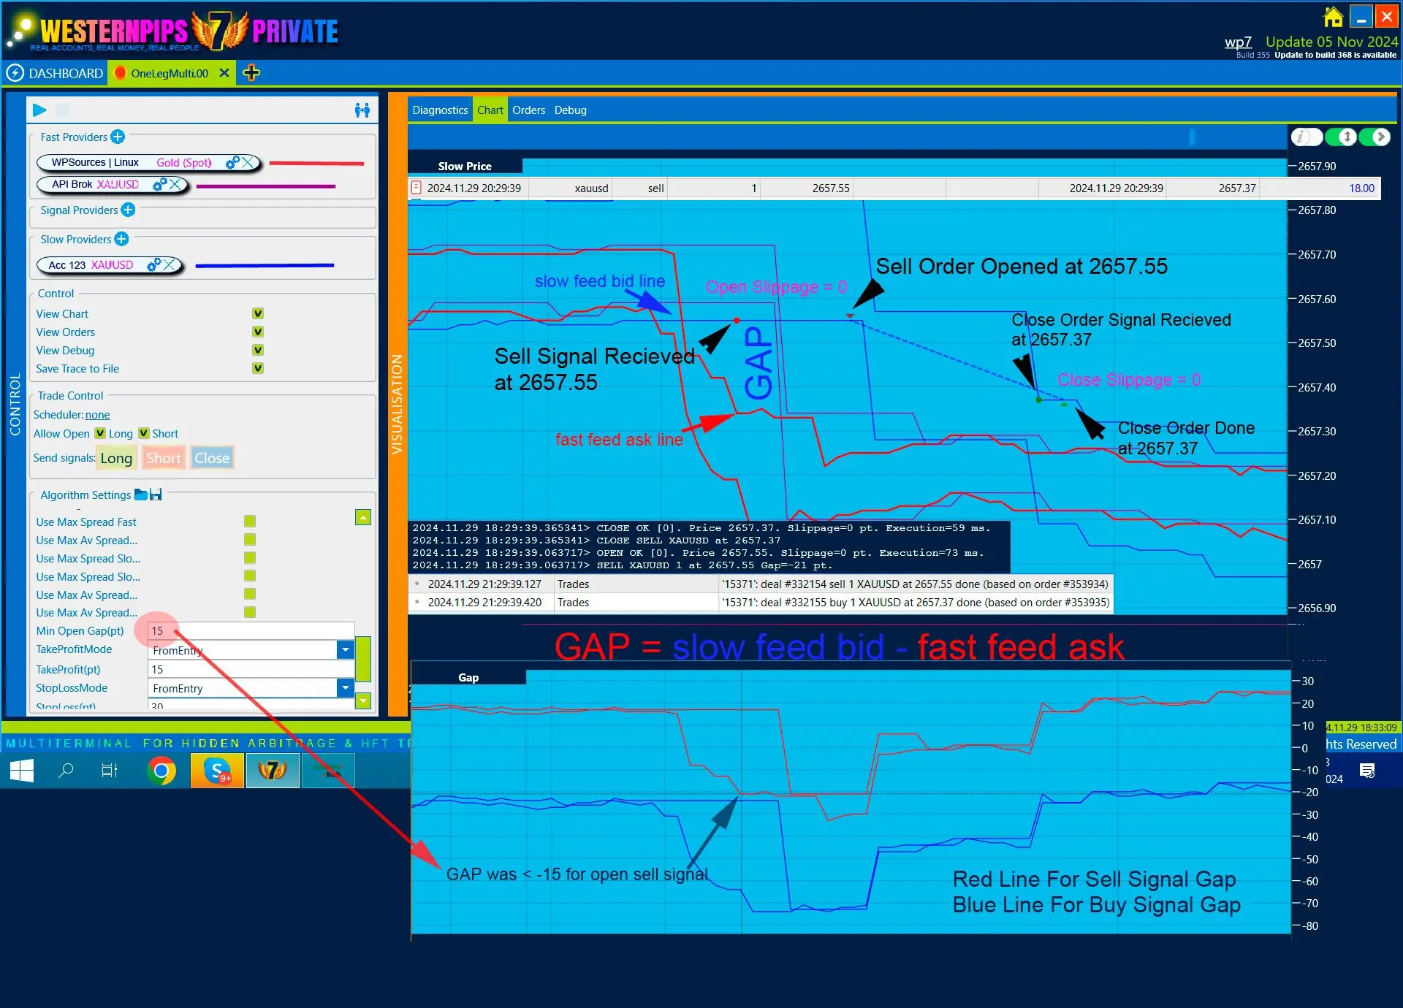The height and width of the screenshot is (1008, 1403).
Task: Send a Long signal
Action: pyautogui.click(x=116, y=458)
